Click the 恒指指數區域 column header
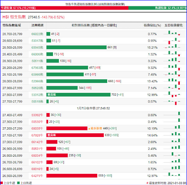 tap(12, 25)
